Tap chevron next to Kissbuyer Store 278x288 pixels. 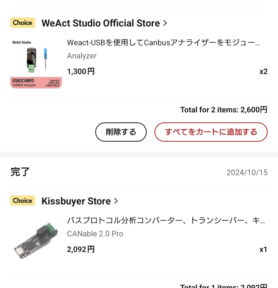[x=116, y=201]
